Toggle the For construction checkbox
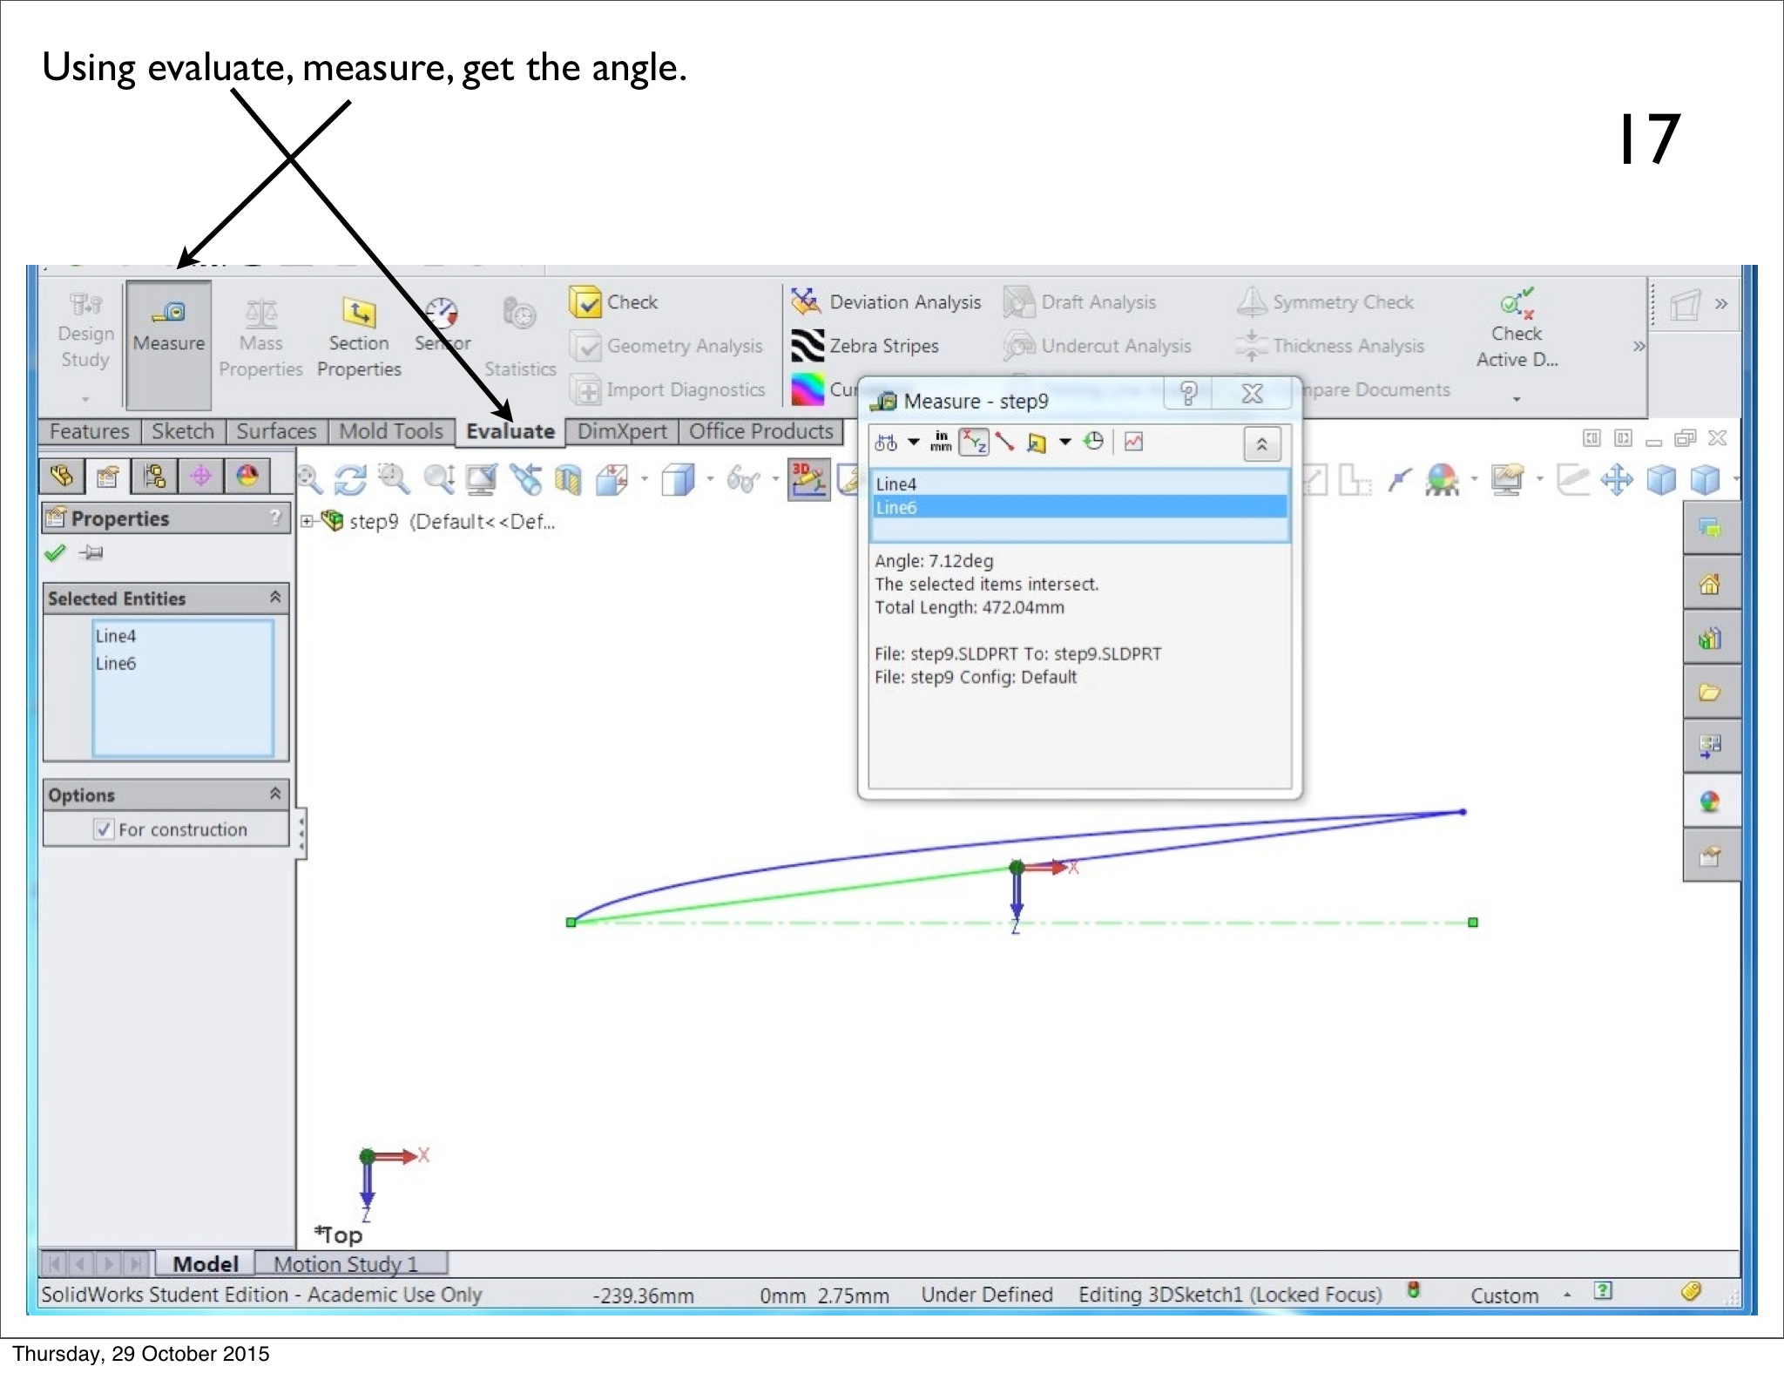Screen dimensions: 1784x1373 104,829
